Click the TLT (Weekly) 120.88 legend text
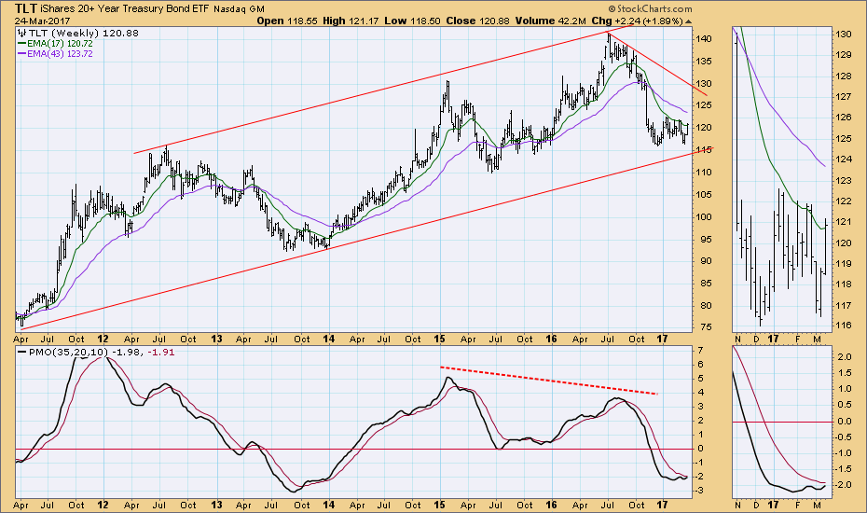The height and width of the screenshot is (513, 867). pos(84,34)
